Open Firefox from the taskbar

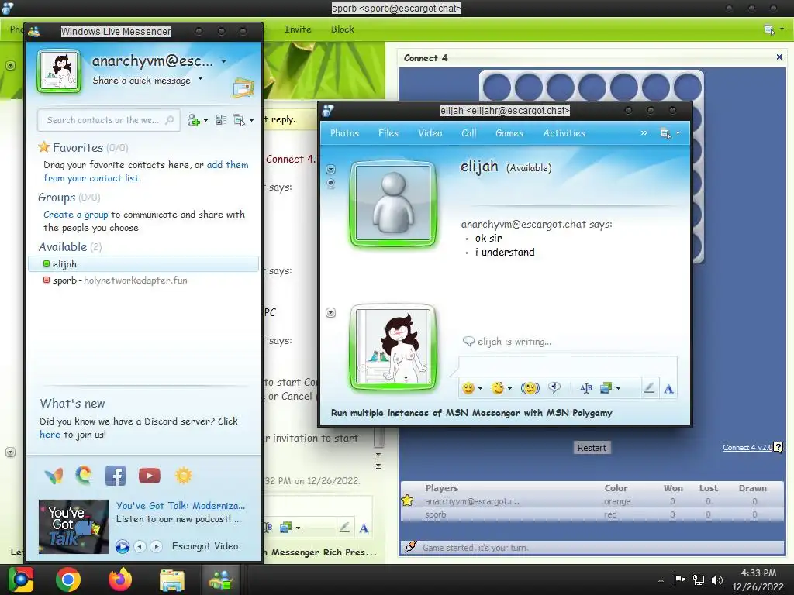pos(120,580)
